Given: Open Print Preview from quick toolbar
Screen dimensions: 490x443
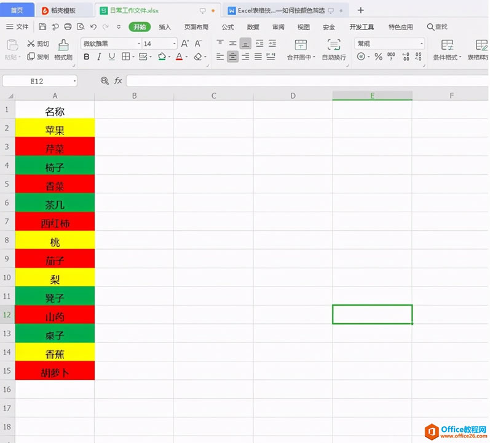Looking at the screenshot, I should pos(81,27).
